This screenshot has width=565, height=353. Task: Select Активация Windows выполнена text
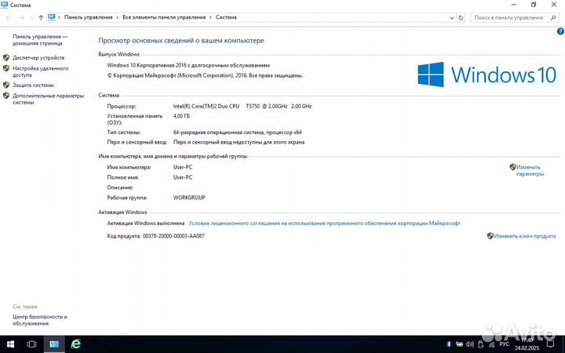pos(146,224)
